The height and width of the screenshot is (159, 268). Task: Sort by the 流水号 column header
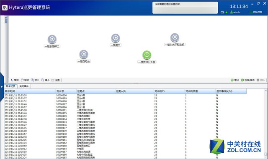66,91
